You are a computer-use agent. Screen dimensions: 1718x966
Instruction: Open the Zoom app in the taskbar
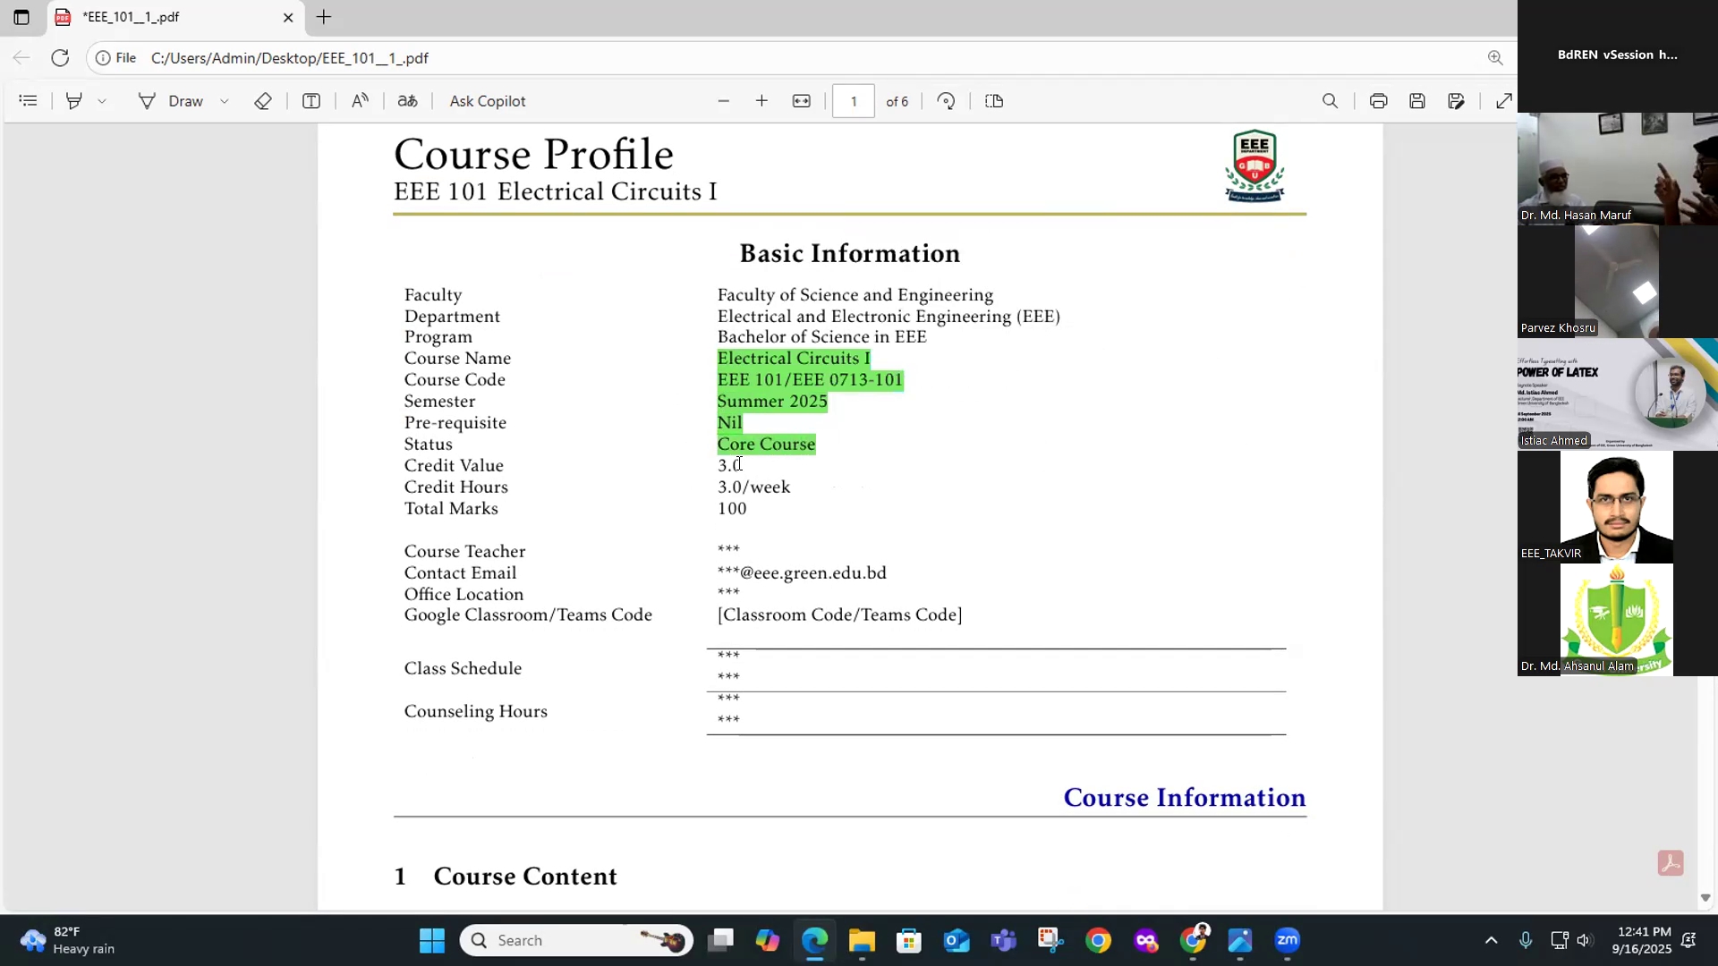pyautogui.click(x=1287, y=940)
